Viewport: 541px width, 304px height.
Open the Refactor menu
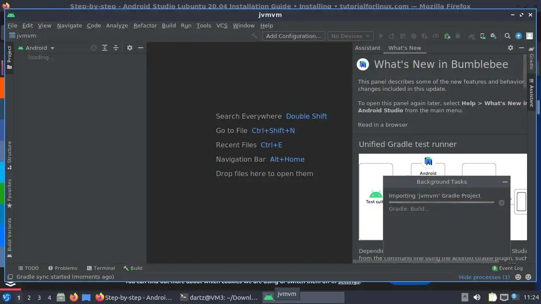(145, 25)
